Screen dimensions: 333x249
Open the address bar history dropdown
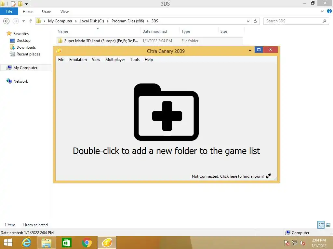(248, 21)
